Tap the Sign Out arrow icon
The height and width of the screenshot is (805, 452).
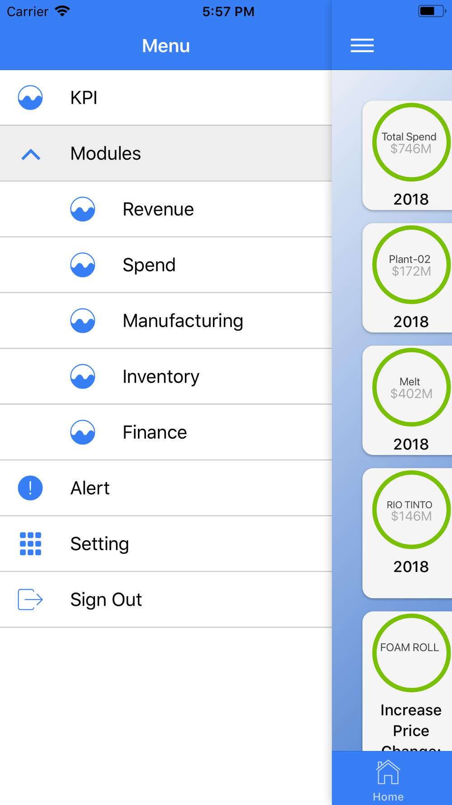30,599
